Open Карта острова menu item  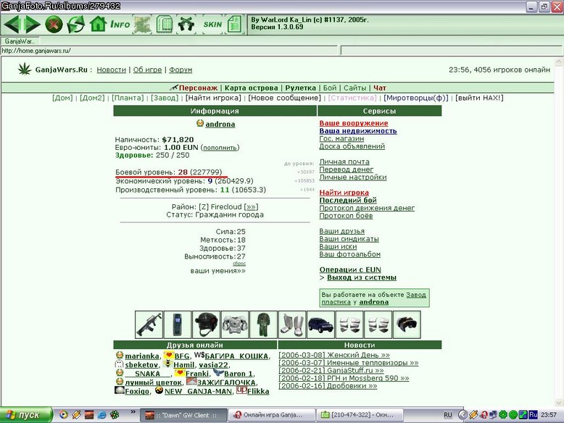251,88
